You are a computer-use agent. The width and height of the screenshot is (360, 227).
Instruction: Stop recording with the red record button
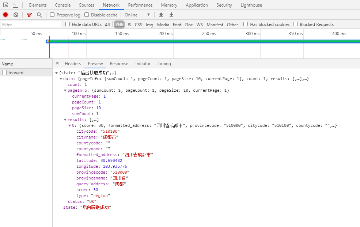(5, 15)
